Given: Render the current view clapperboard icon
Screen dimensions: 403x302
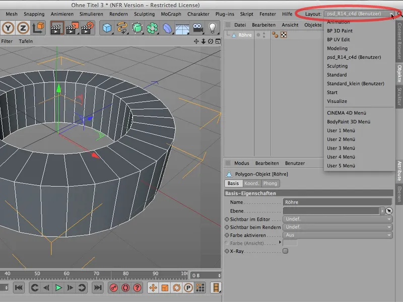Looking at the screenshot, I should 56,28.
